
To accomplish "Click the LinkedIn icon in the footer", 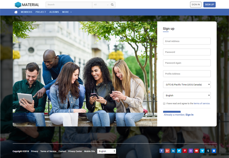I will [173, 151].
